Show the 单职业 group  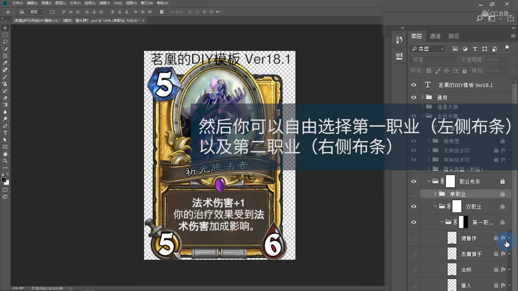click(x=414, y=194)
